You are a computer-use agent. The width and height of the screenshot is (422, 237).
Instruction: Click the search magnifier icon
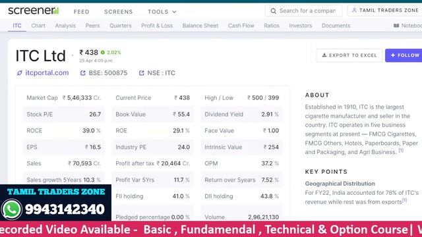[x=274, y=11]
